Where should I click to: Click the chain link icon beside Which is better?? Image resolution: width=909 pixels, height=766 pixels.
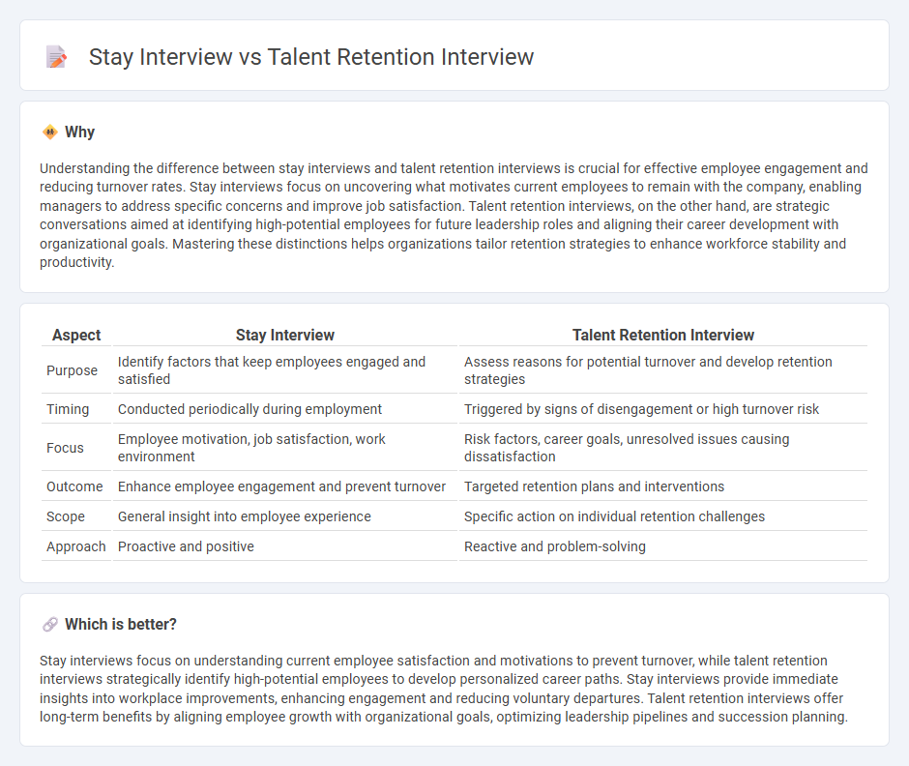pyautogui.click(x=50, y=625)
